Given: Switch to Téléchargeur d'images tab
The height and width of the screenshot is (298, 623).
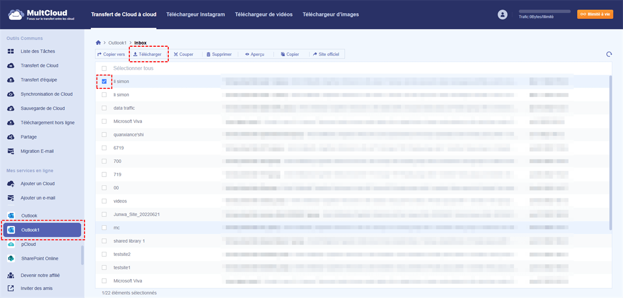Looking at the screenshot, I should click(x=331, y=15).
